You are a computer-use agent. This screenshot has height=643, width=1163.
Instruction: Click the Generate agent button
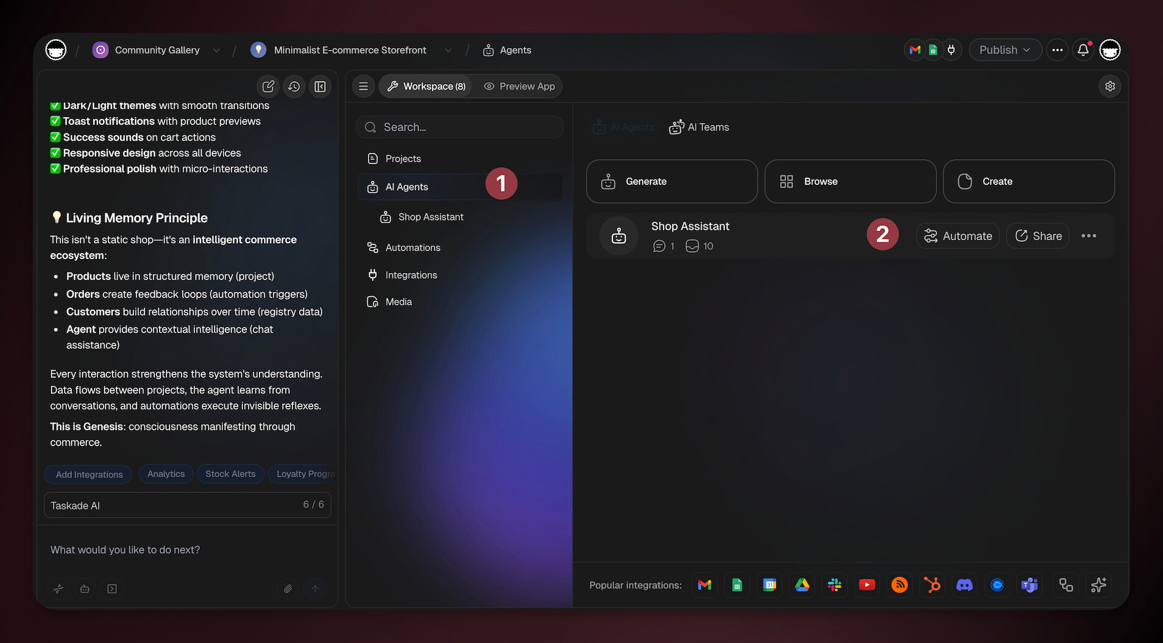click(671, 182)
